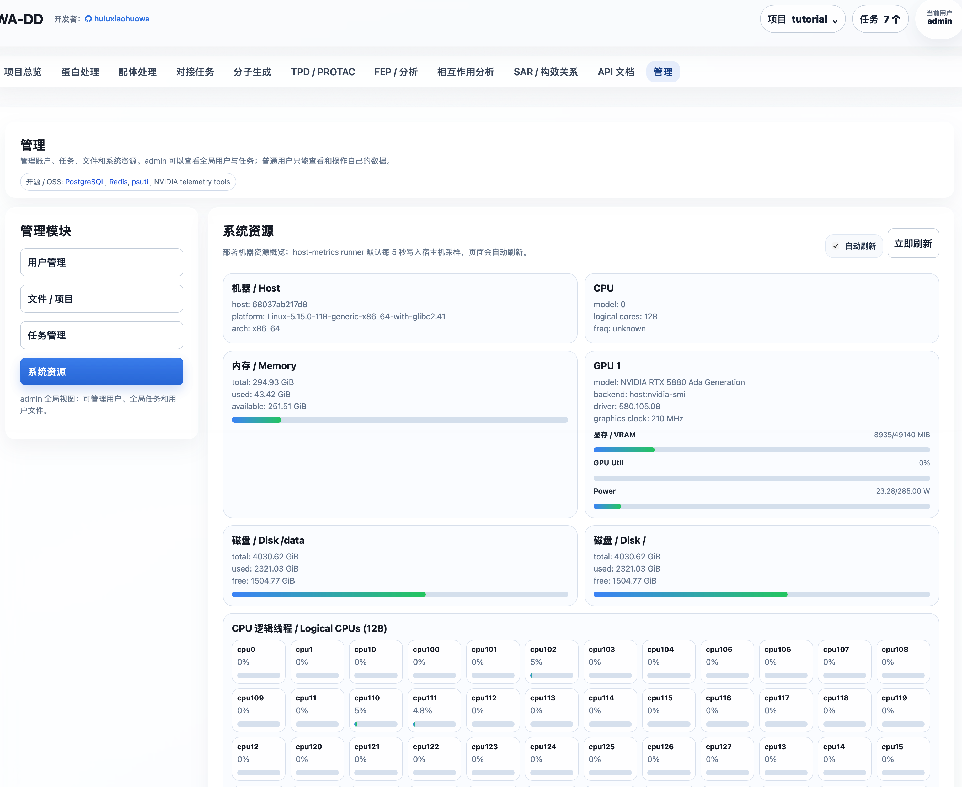Select the FEP / 分析 tab
962x787 pixels.
pyautogui.click(x=396, y=72)
